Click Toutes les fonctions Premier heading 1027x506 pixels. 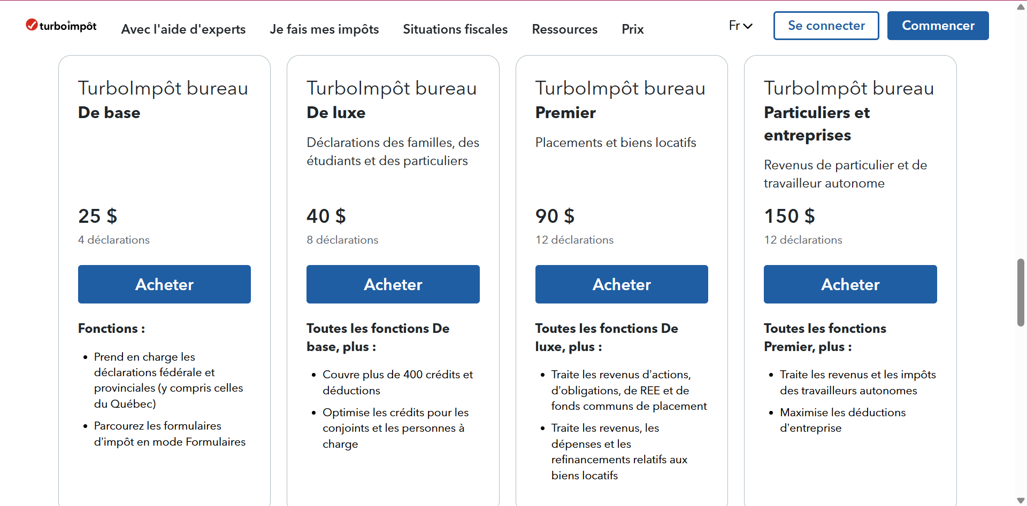pyautogui.click(x=825, y=338)
